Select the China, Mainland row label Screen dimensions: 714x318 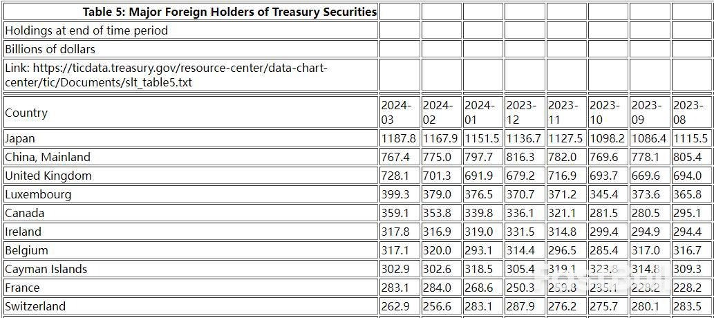pyautogui.click(x=48, y=157)
